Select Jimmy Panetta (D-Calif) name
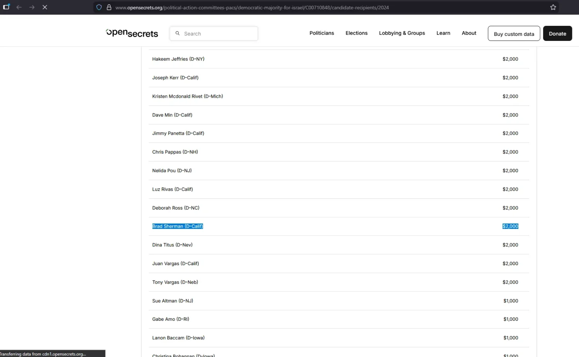This screenshot has width=579, height=357. click(178, 133)
